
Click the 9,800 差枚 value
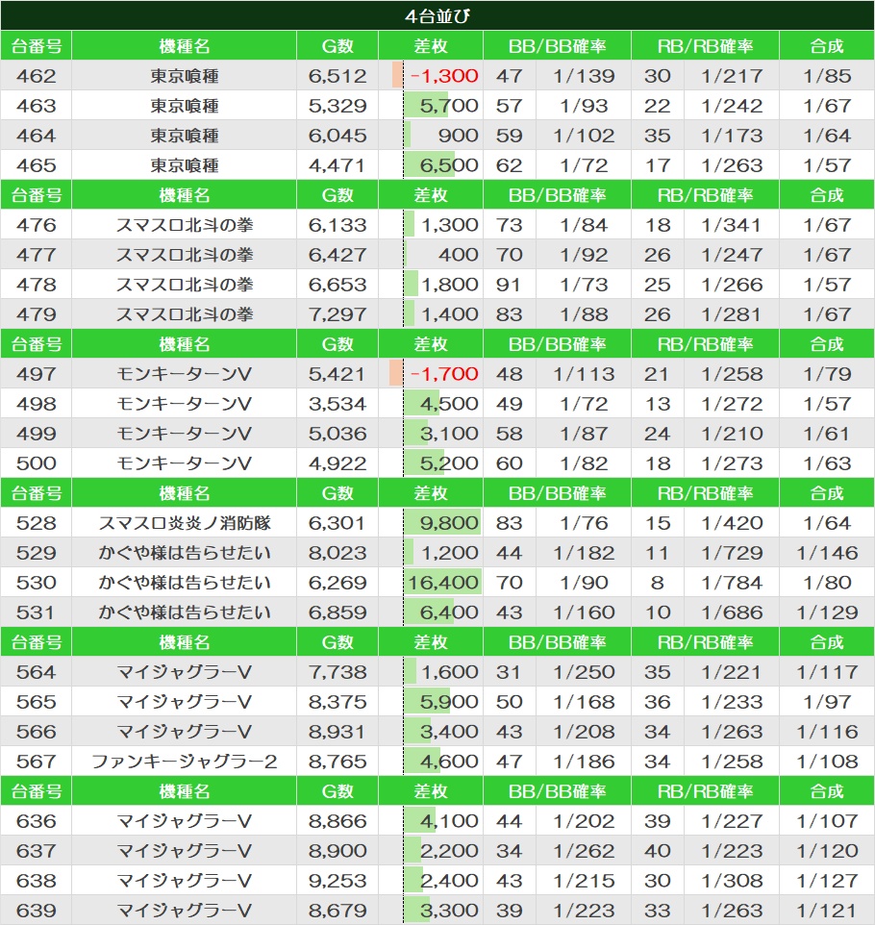(448, 523)
